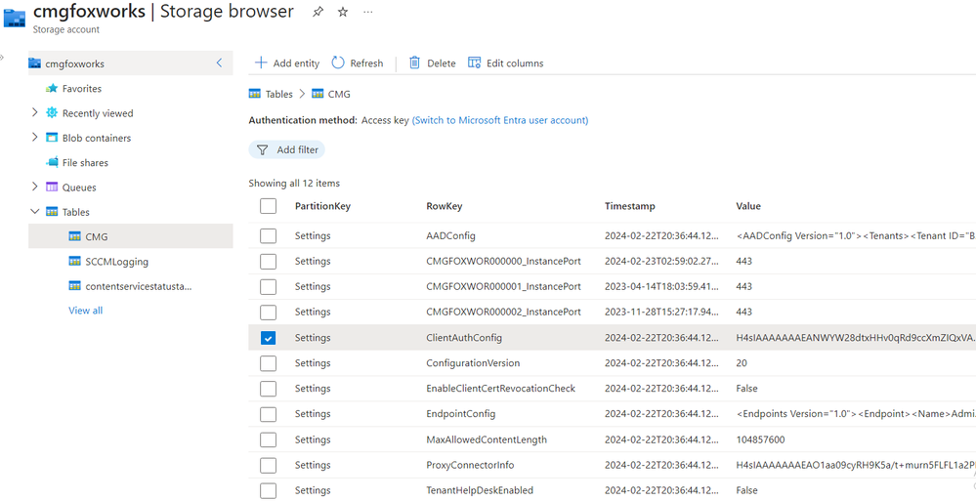The image size is (976, 501).
Task: Check the AADConfig row checkbox
Action: click(269, 236)
